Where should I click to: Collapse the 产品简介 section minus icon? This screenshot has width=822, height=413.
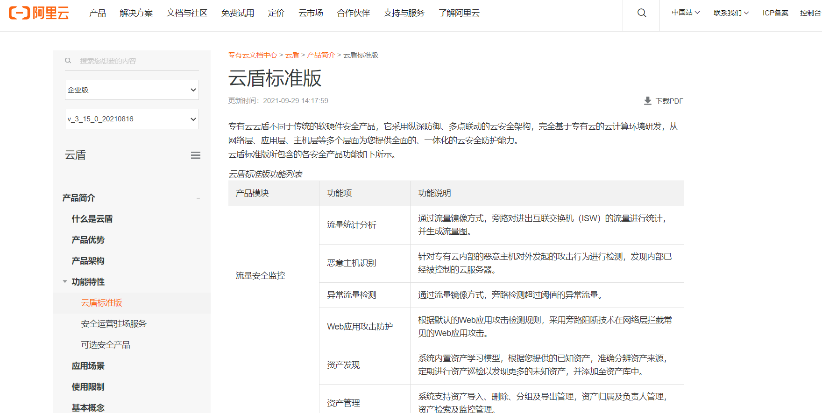[x=198, y=198]
